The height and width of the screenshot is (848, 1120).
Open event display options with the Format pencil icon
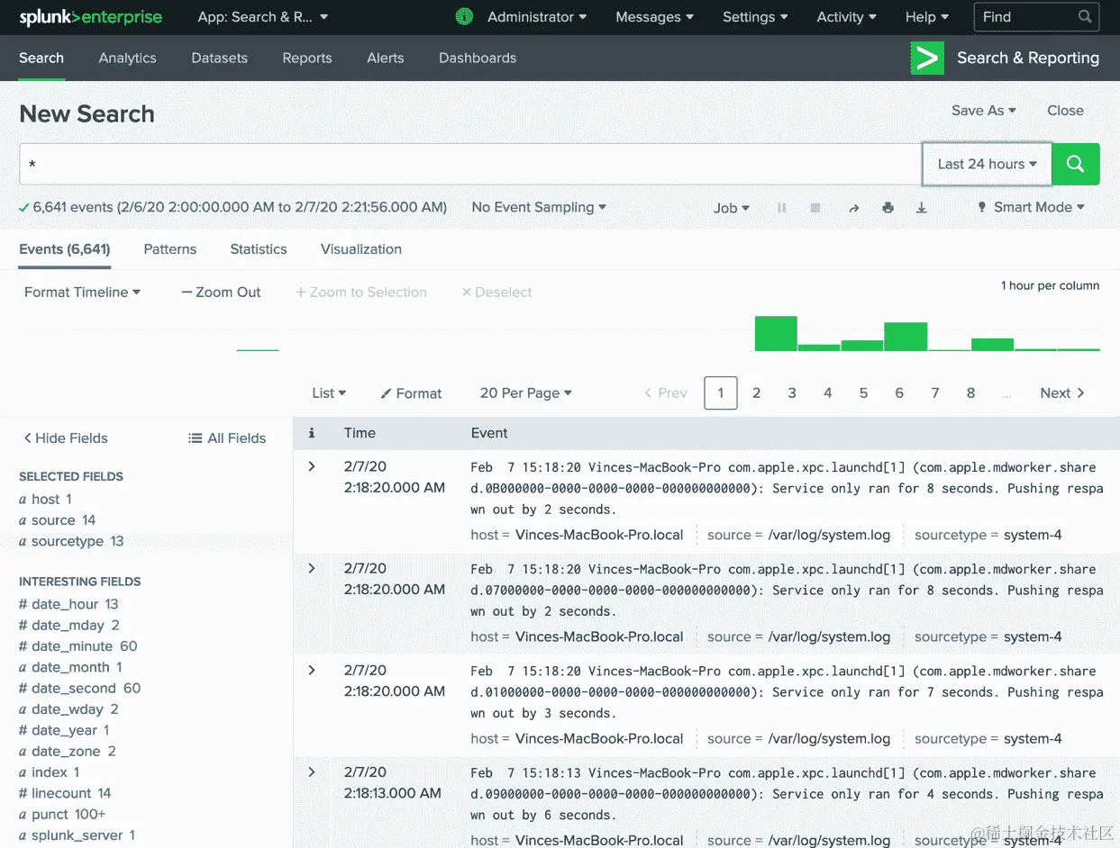tap(411, 393)
